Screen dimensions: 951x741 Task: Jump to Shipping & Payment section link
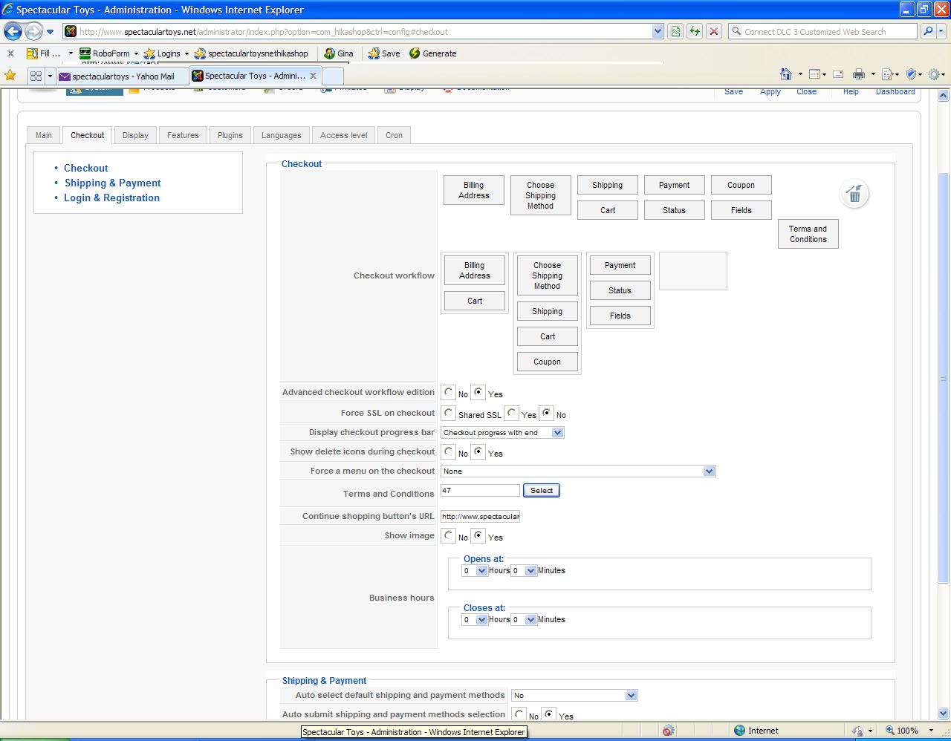point(113,183)
